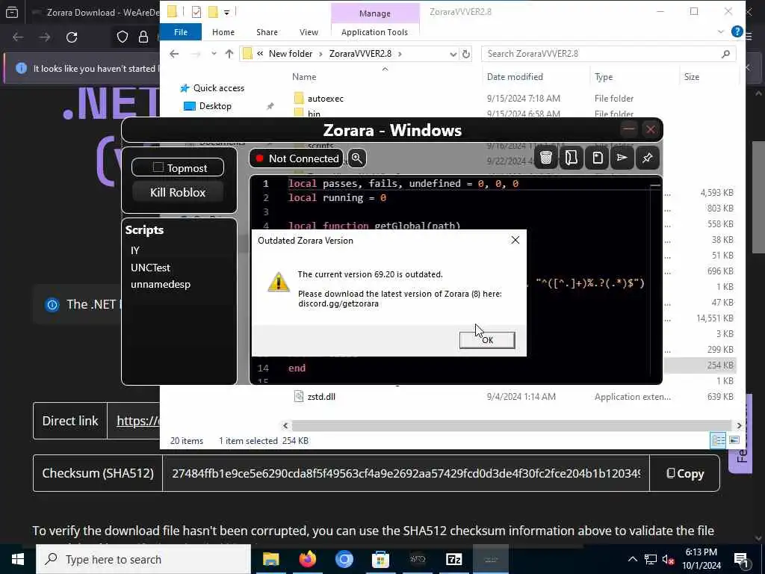
Task: Select the IY script in Scripts list
Action: [x=135, y=250]
